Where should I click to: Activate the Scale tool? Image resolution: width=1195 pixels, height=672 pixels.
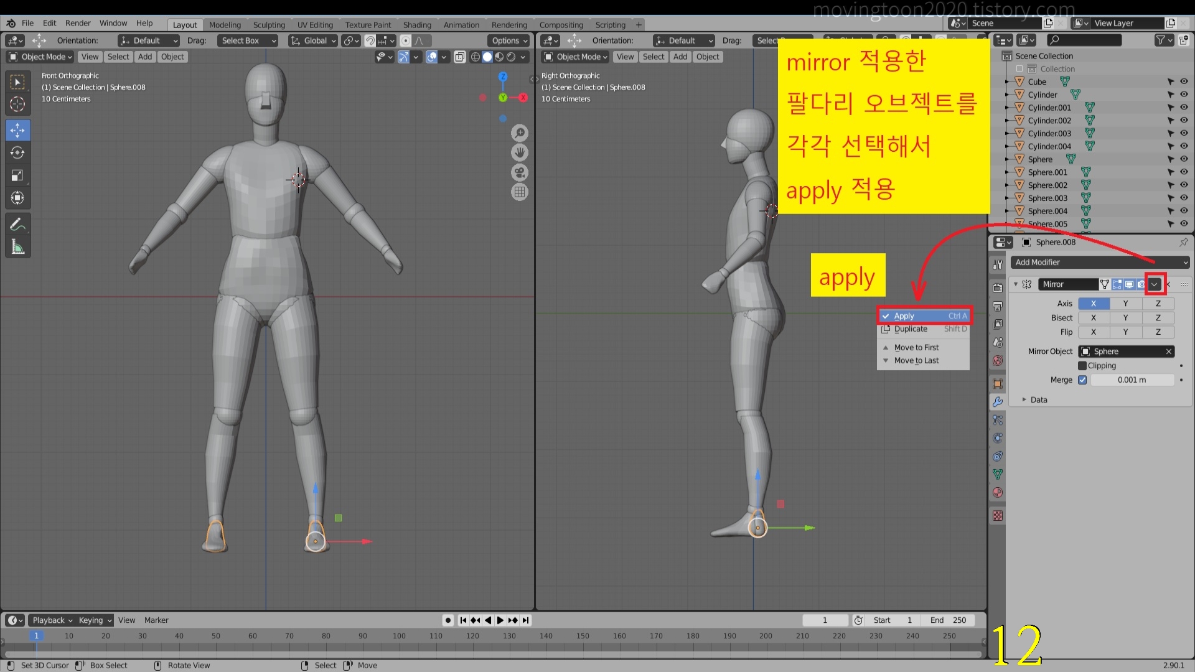click(x=17, y=175)
